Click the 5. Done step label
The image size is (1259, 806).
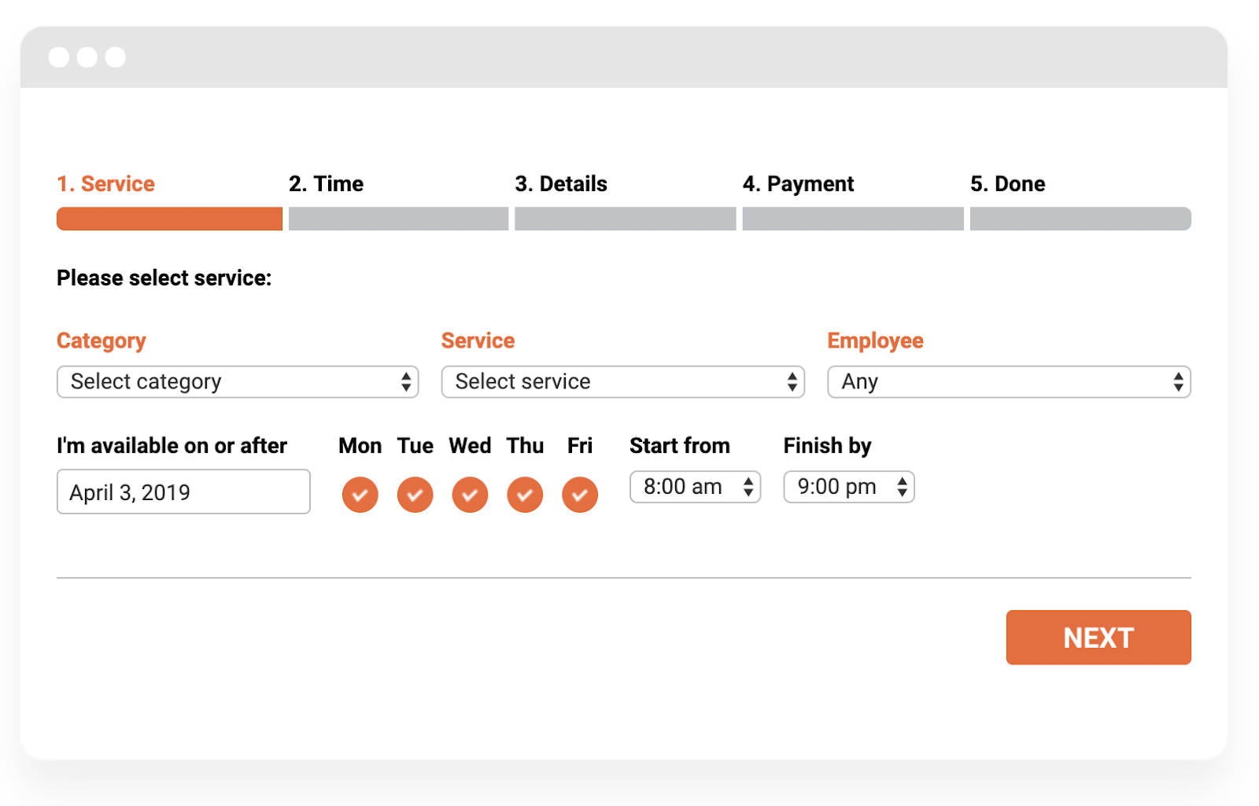tap(1007, 184)
